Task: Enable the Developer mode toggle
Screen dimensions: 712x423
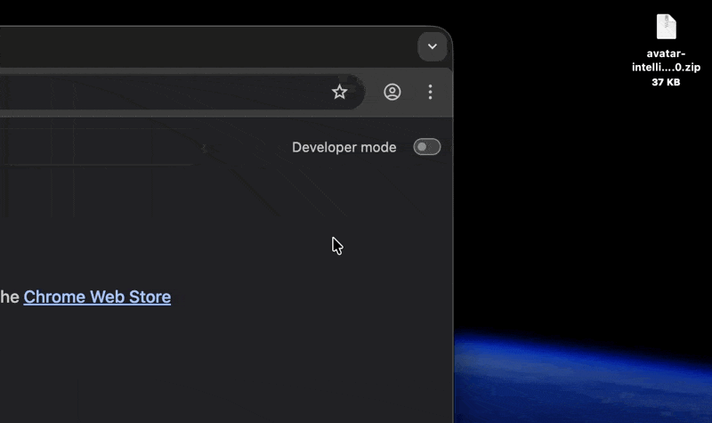Action: pos(427,147)
